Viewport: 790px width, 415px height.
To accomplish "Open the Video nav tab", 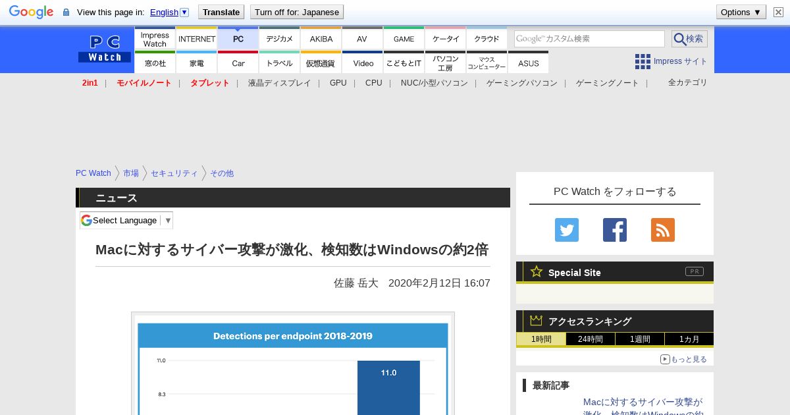I will coord(362,63).
